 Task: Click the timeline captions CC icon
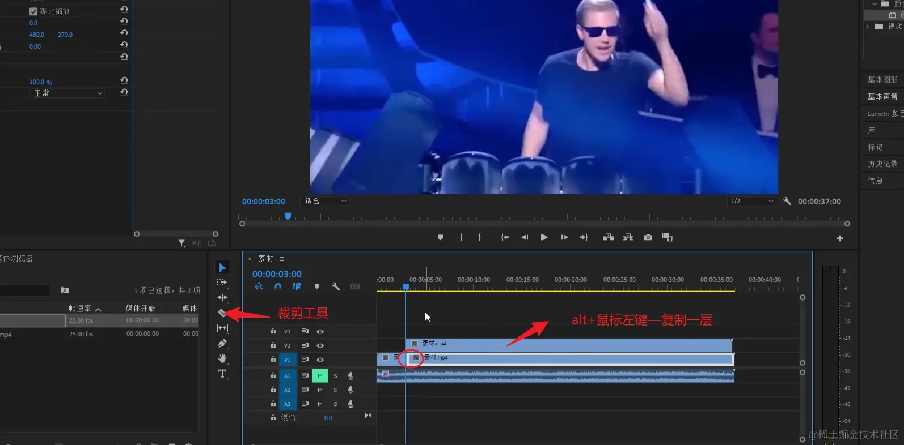[355, 286]
